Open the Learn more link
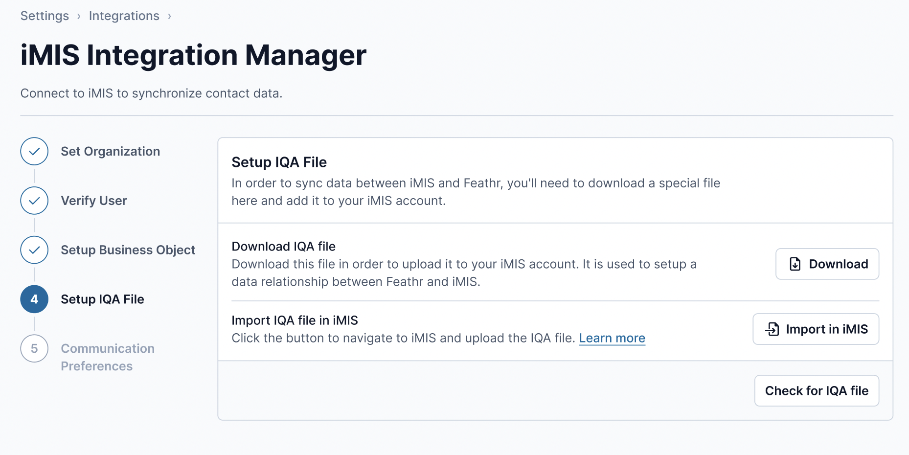The image size is (909, 455). tap(612, 338)
